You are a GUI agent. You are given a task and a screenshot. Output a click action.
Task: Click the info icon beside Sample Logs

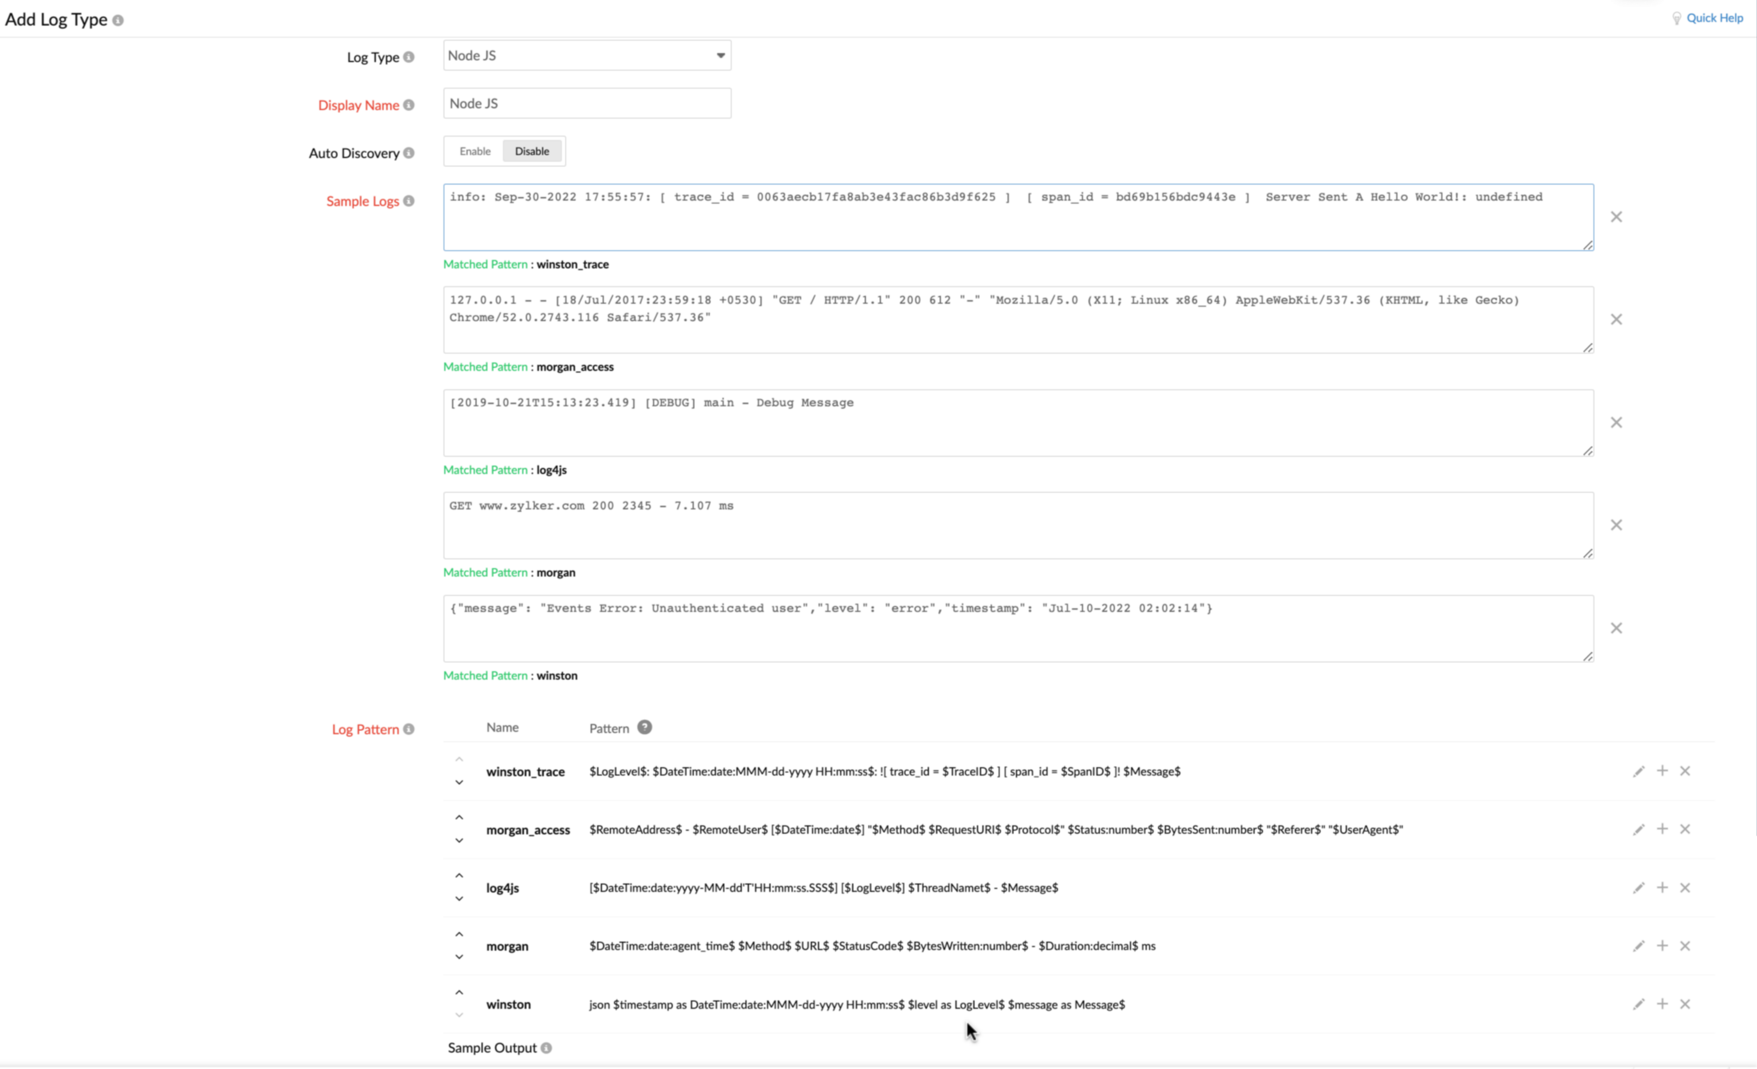click(x=409, y=201)
